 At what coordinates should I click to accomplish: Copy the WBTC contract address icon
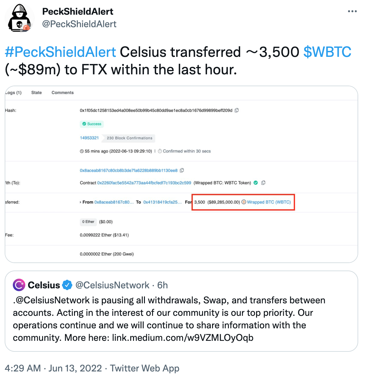pyautogui.click(x=263, y=183)
